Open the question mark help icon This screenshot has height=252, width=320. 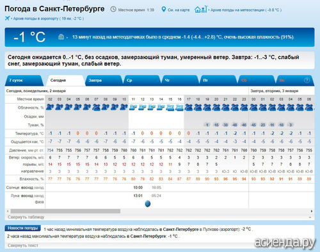pos(307,80)
